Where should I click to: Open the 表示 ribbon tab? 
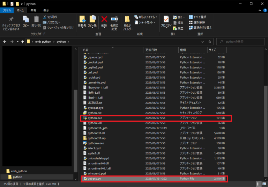pyautogui.click(x=46, y=10)
